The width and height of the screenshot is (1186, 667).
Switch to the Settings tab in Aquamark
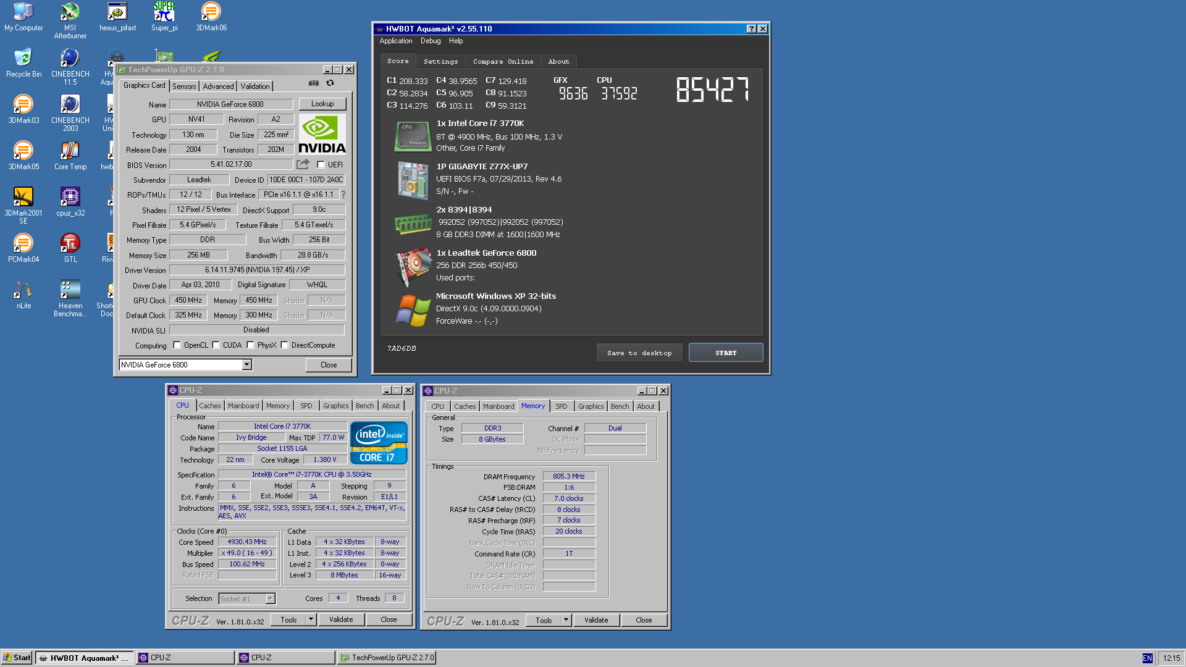click(441, 61)
